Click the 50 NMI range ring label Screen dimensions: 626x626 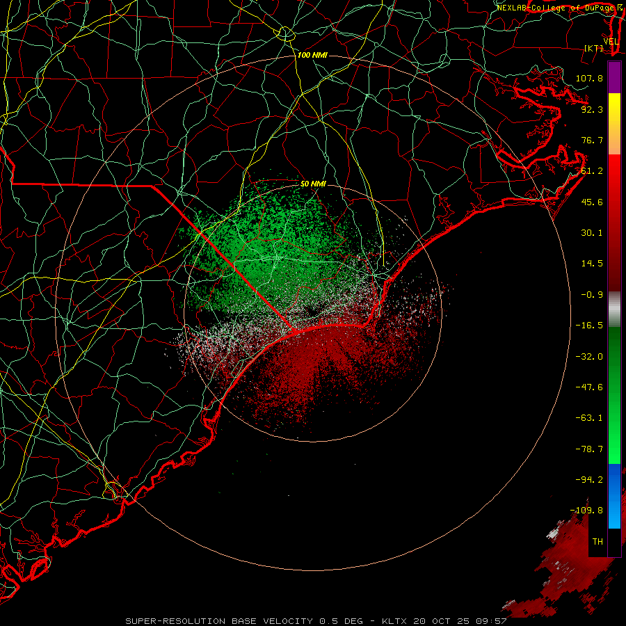313,184
